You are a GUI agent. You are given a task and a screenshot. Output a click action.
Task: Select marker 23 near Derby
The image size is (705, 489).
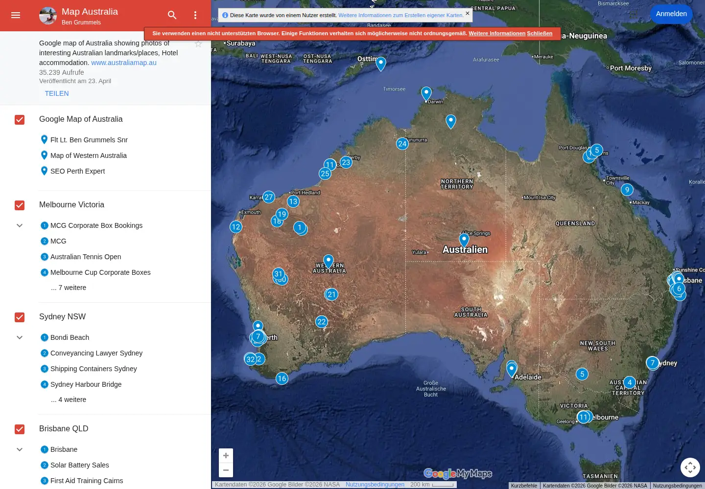tap(346, 162)
